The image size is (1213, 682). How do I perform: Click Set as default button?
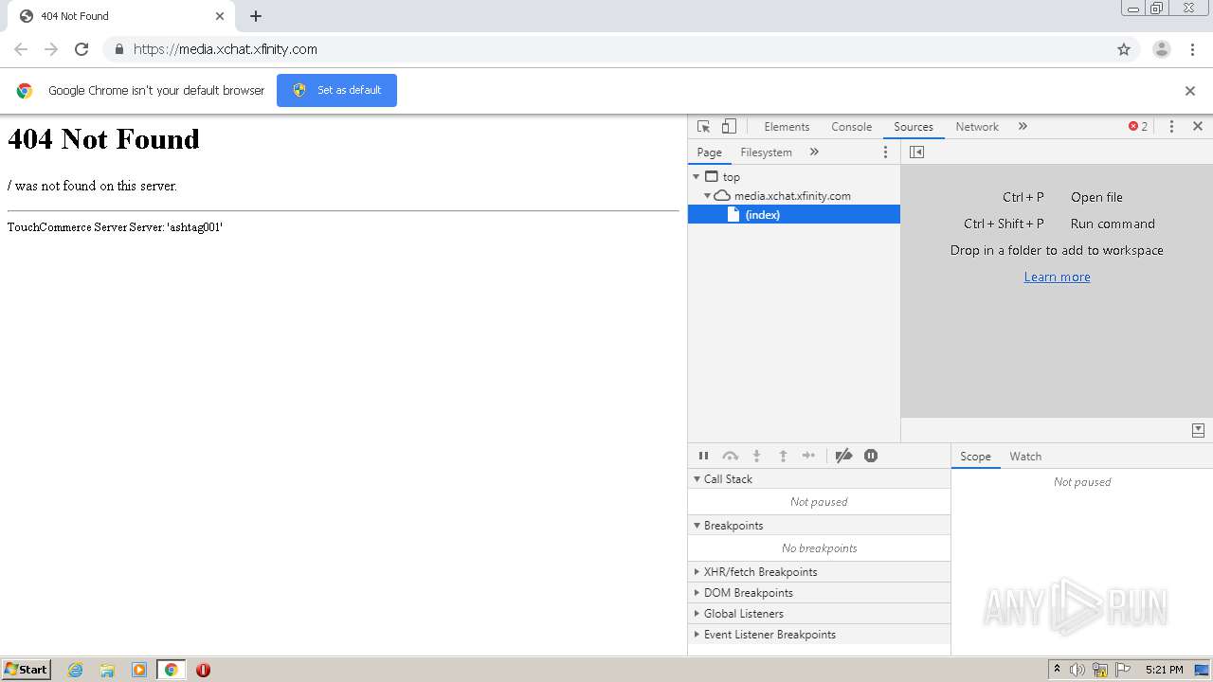(336, 90)
